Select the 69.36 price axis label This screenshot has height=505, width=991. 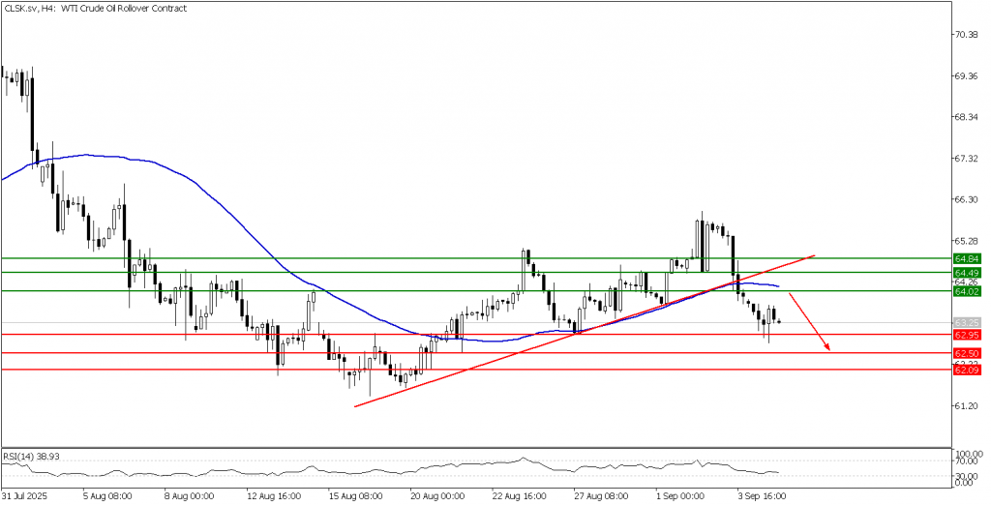point(967,75)
